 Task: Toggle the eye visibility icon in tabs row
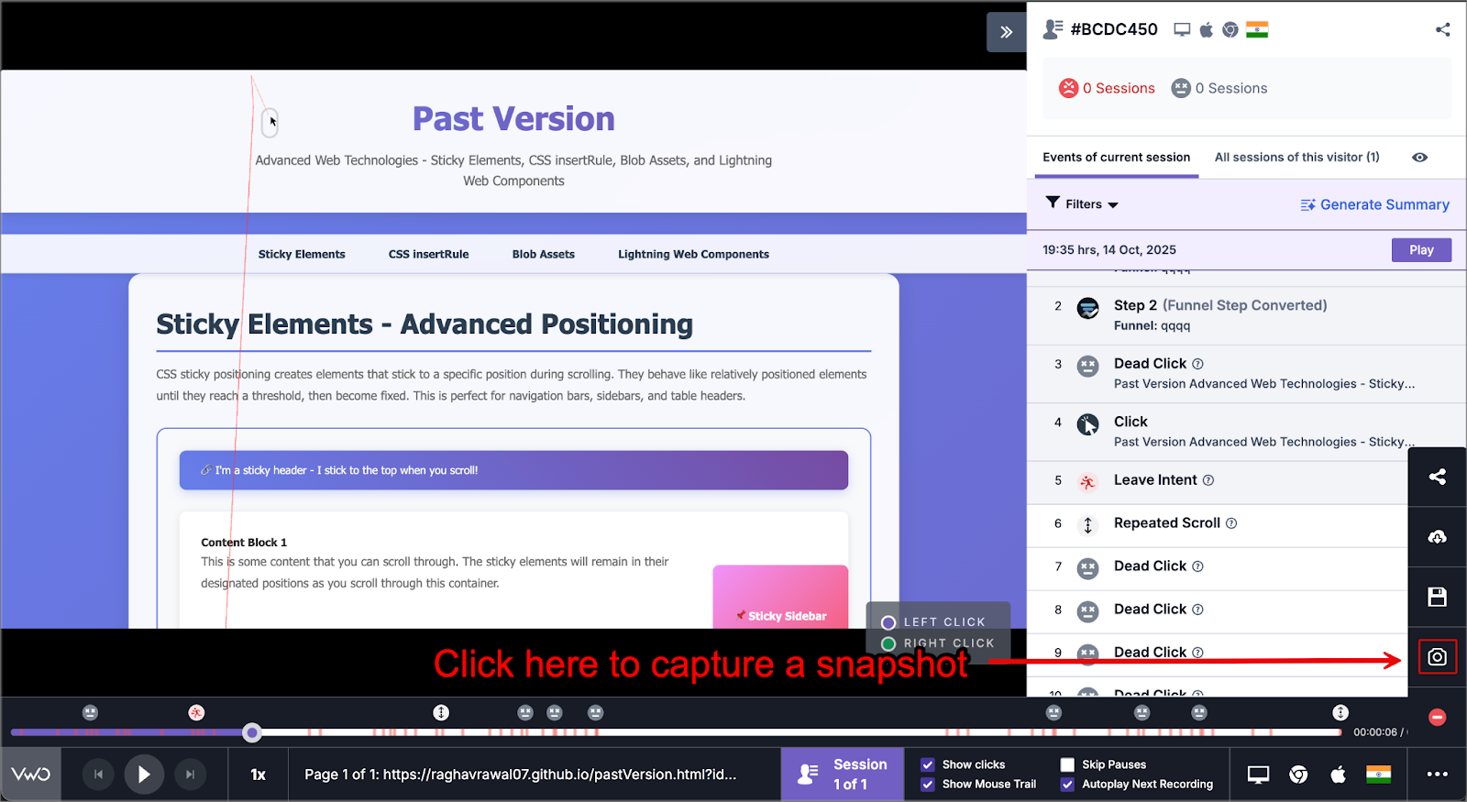pos(1419,158)
